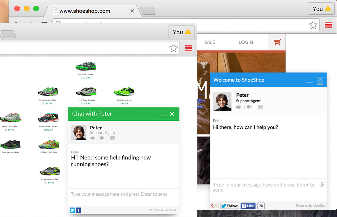
Task: Click envelope email icon in green chat window
Action: [112, 138]
